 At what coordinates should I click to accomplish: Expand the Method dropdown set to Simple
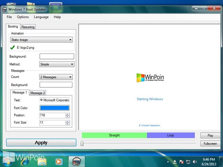(57, 64)
